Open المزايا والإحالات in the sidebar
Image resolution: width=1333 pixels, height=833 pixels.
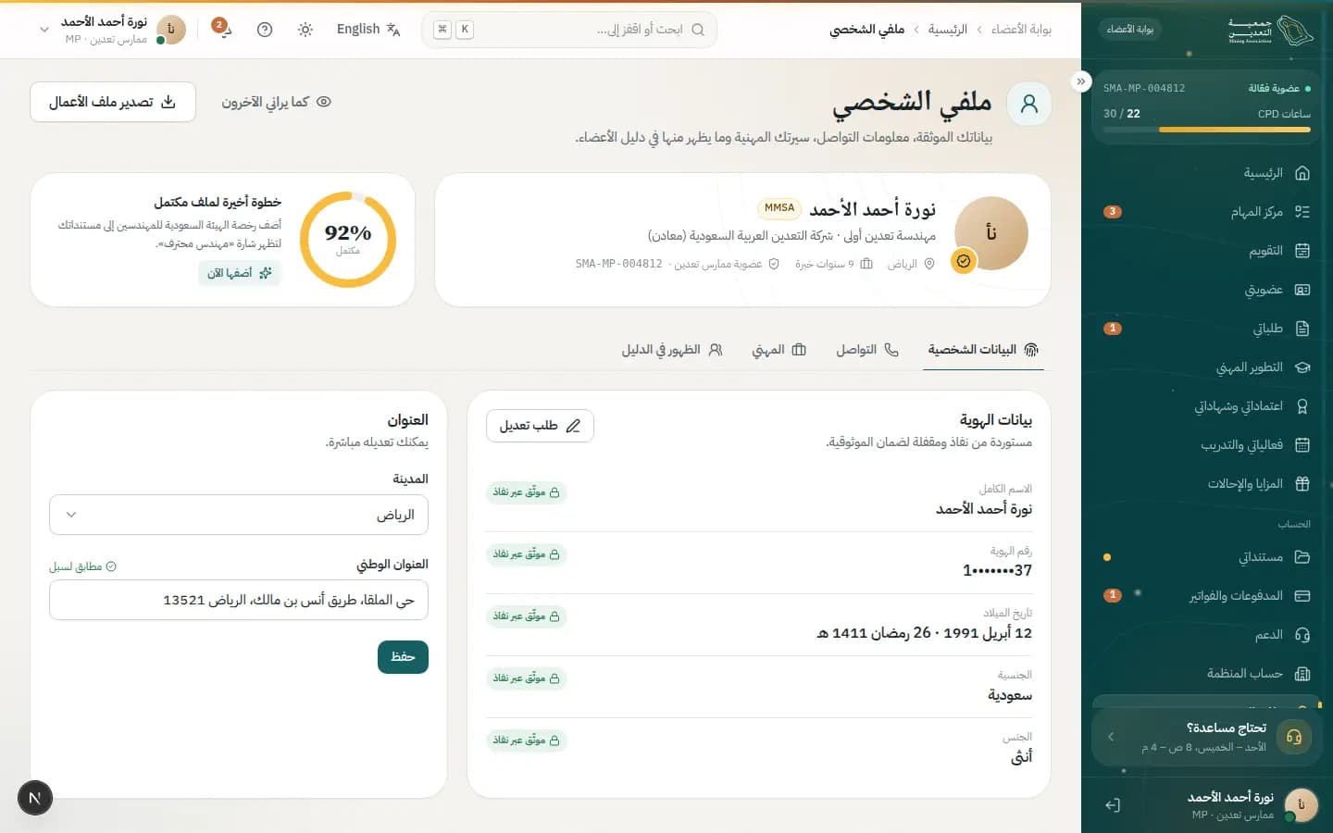(1207, 484)
